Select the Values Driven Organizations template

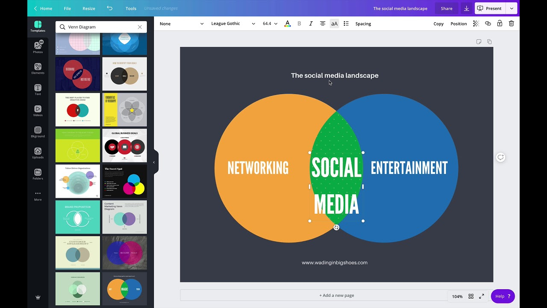click(x=78, y=181)
